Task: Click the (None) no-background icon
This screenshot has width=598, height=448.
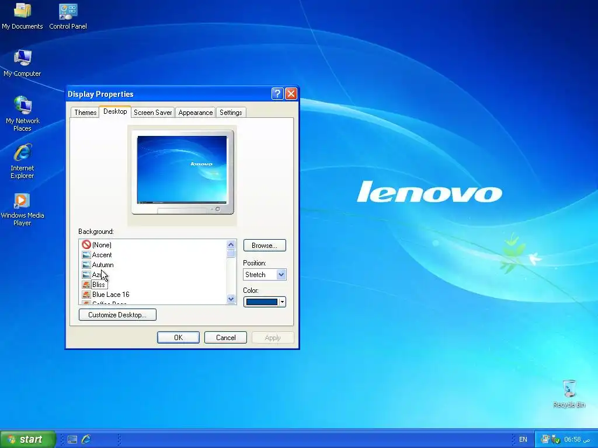Action: pyautogui.click(x=86, y=244)
